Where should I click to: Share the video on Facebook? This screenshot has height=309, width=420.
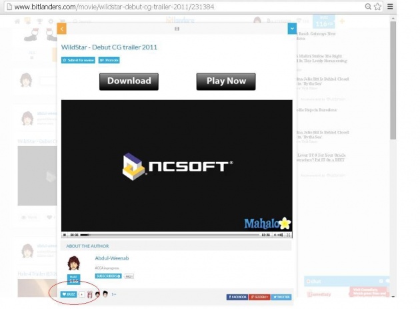pos(237,297)
